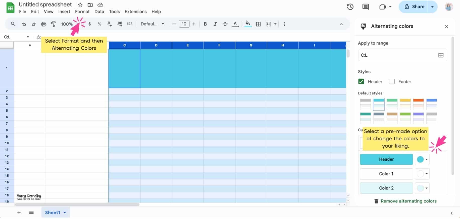Open the Edit menu
This screenshot has width=460, height=219.
[35, 12]
